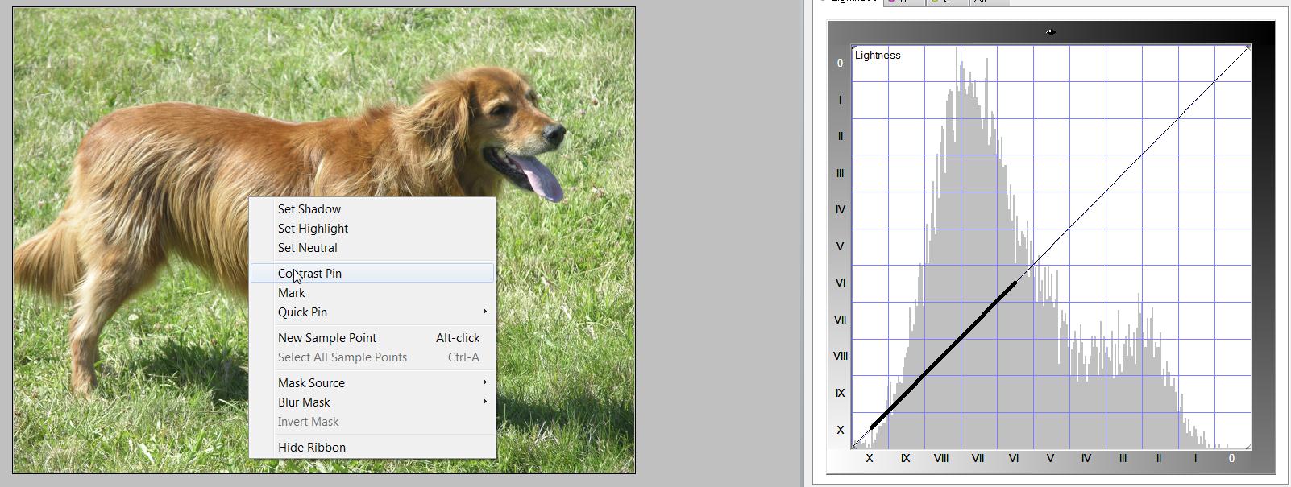Click zone III label on the left axis
Screen dimensions: 1291x487
pos(841,173)
